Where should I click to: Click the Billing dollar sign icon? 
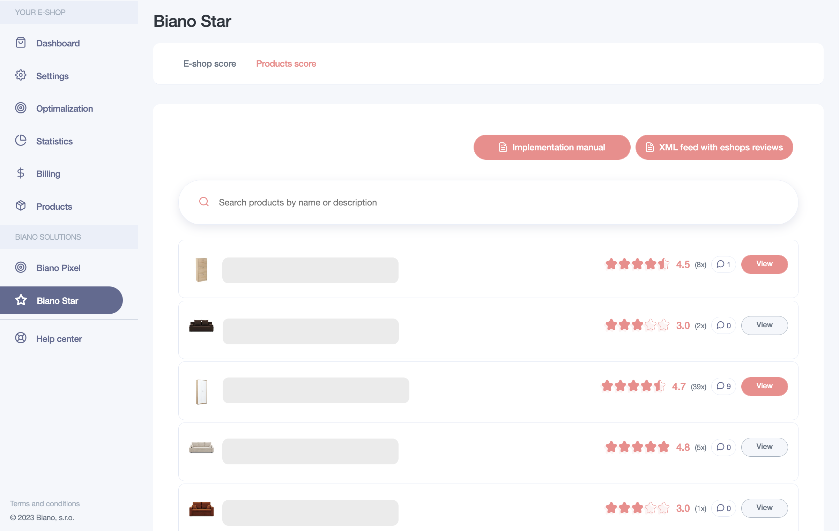pyautogui.click(x=21, y=173)
